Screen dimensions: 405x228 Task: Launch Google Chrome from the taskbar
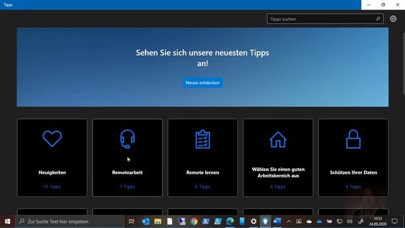[194, 222]
